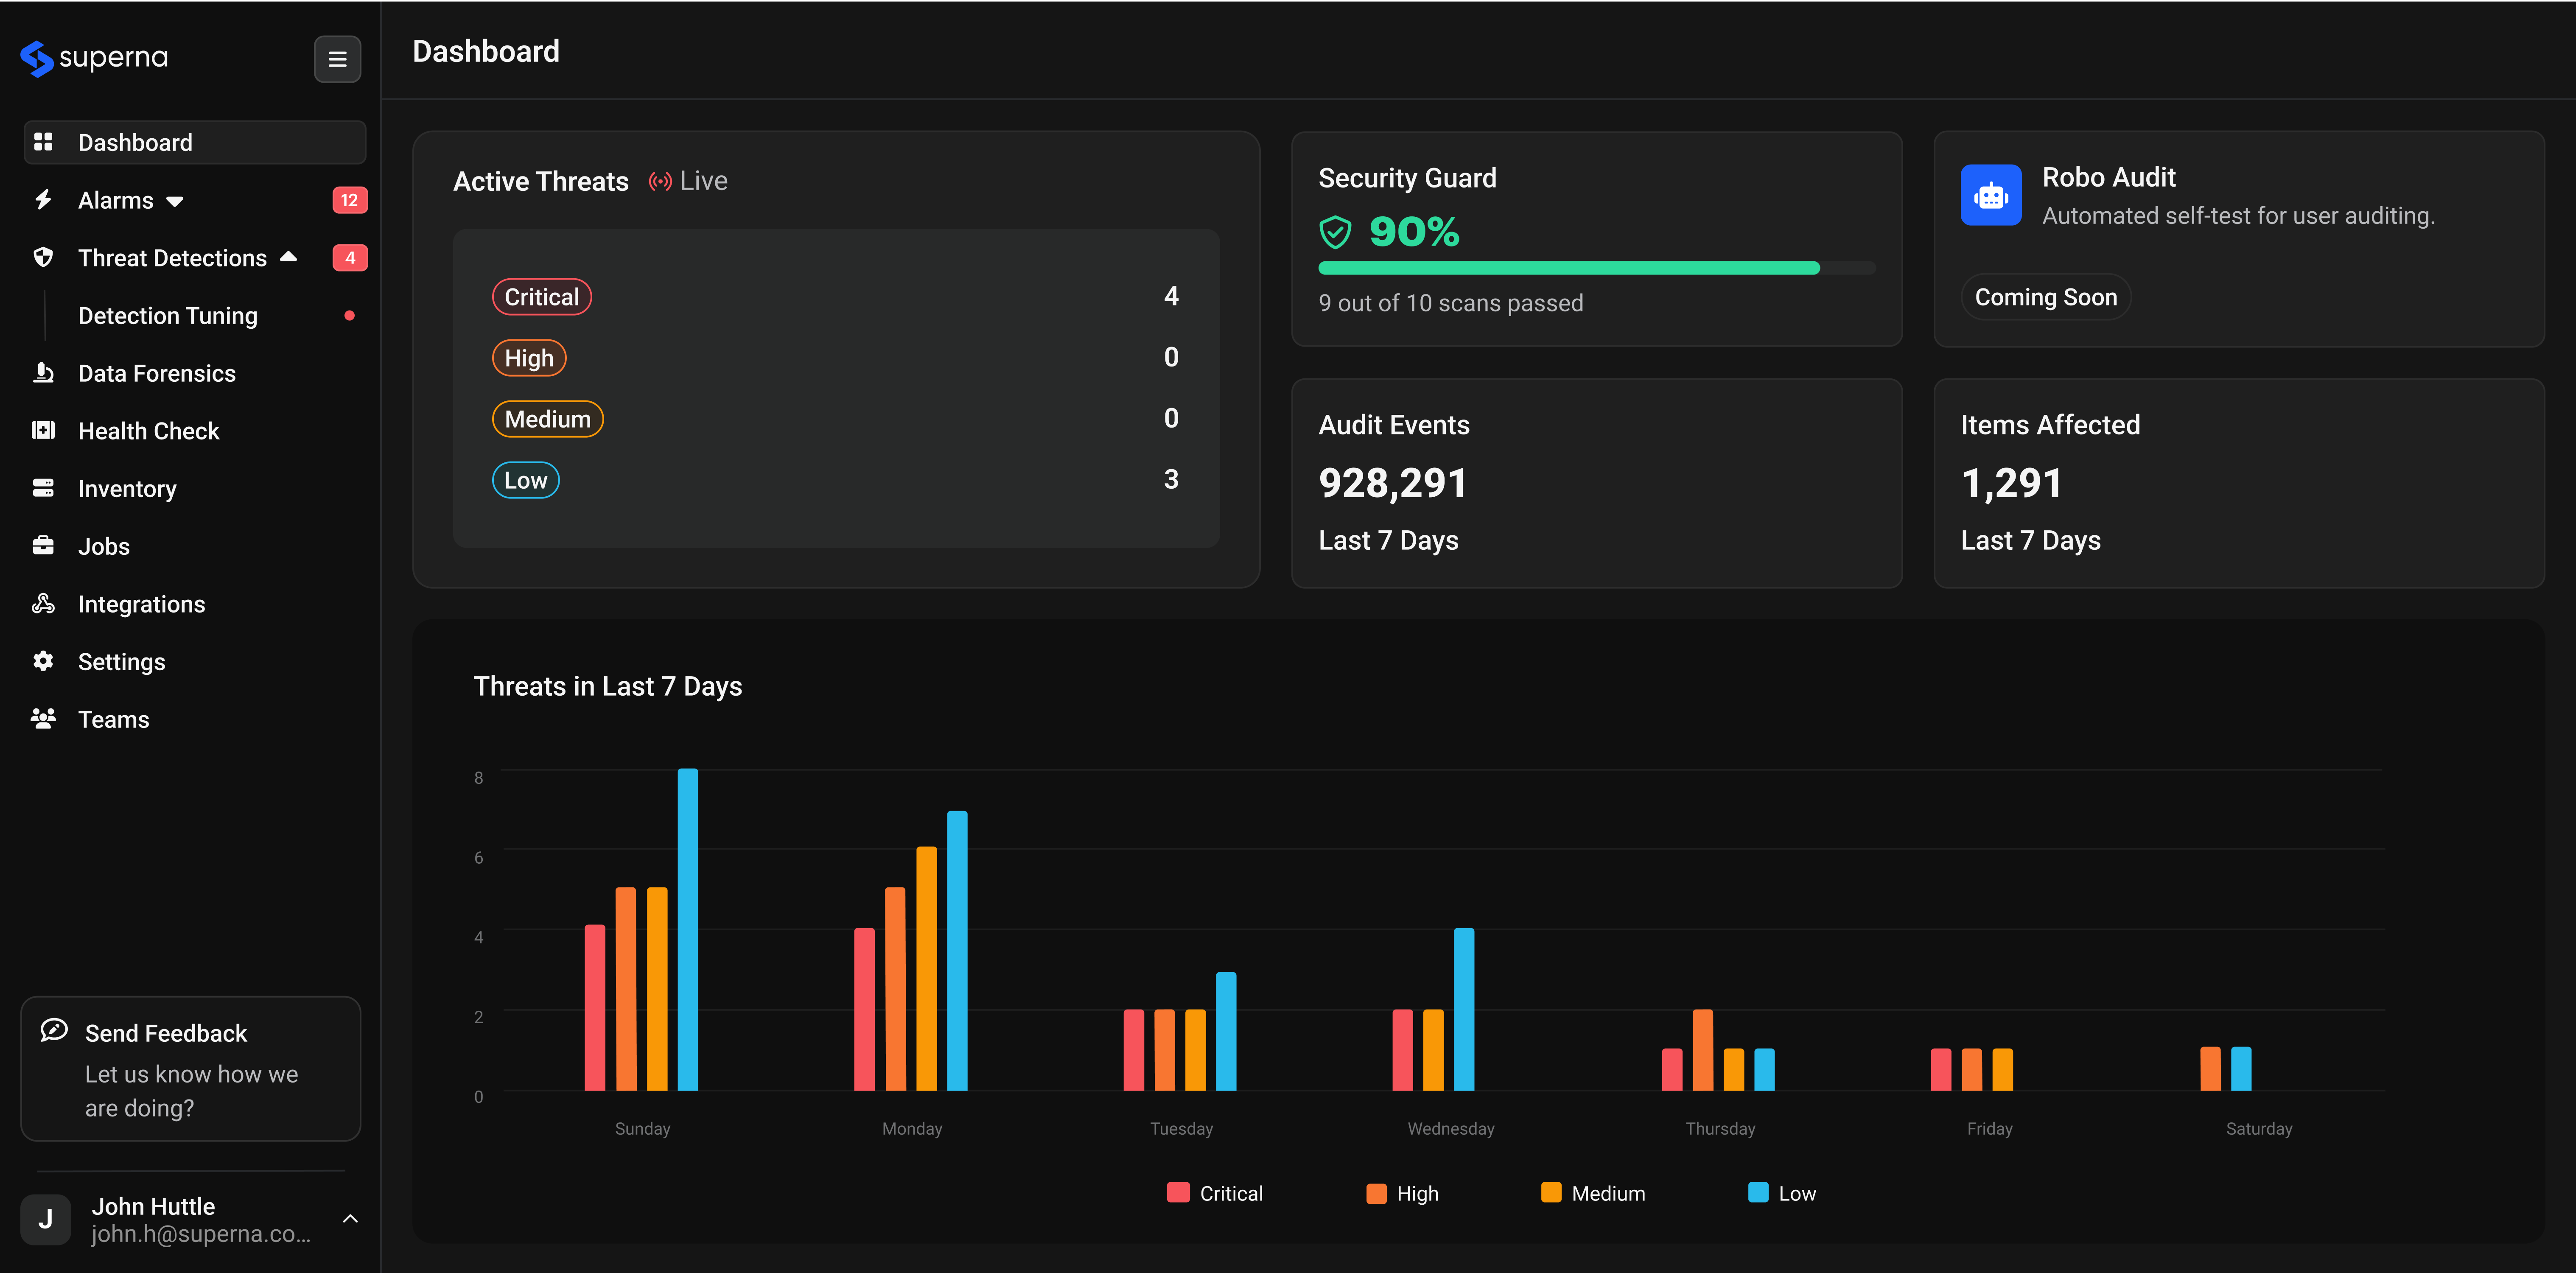Collapse the Threat Detections submenu arrow
Screen dimensions: 2576x1273
(289, 257)
